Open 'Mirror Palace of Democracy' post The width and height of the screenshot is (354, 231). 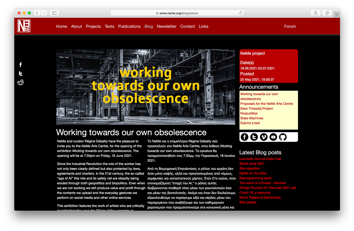[260, 197]
